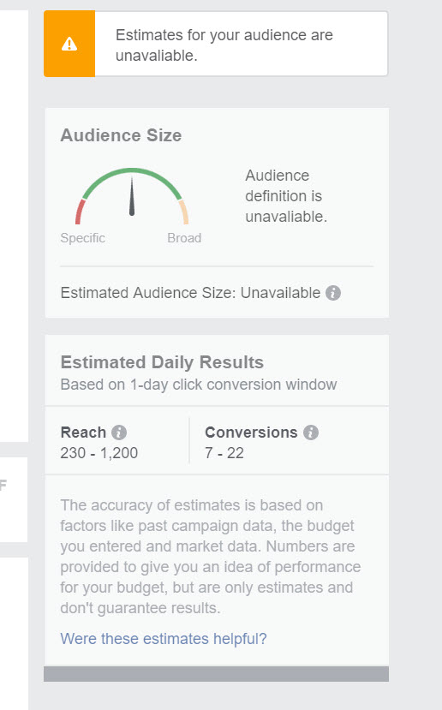The image size is (442, 710).
Task: Click the estimates accuracy disclaimer paragraph
Action: click(x=211, y=557)
